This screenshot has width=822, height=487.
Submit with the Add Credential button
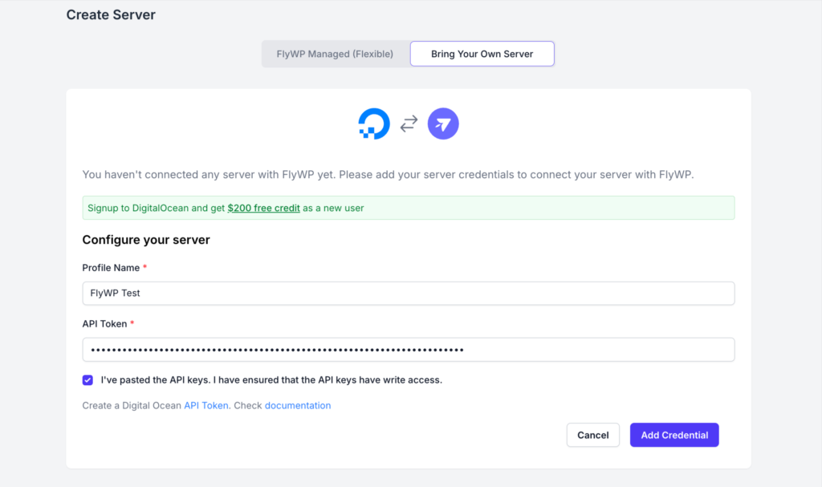click(x=674, y=435)
